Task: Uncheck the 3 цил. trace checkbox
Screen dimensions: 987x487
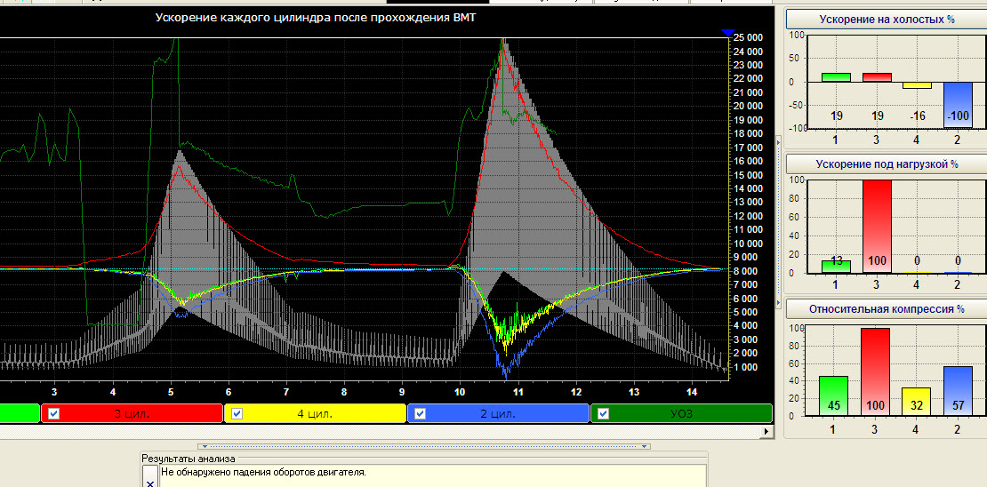Action: 54,413
